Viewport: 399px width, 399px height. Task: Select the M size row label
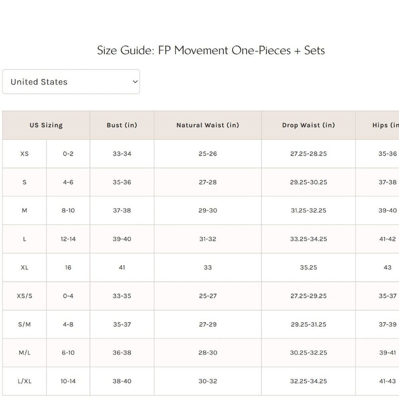(25, 210)
